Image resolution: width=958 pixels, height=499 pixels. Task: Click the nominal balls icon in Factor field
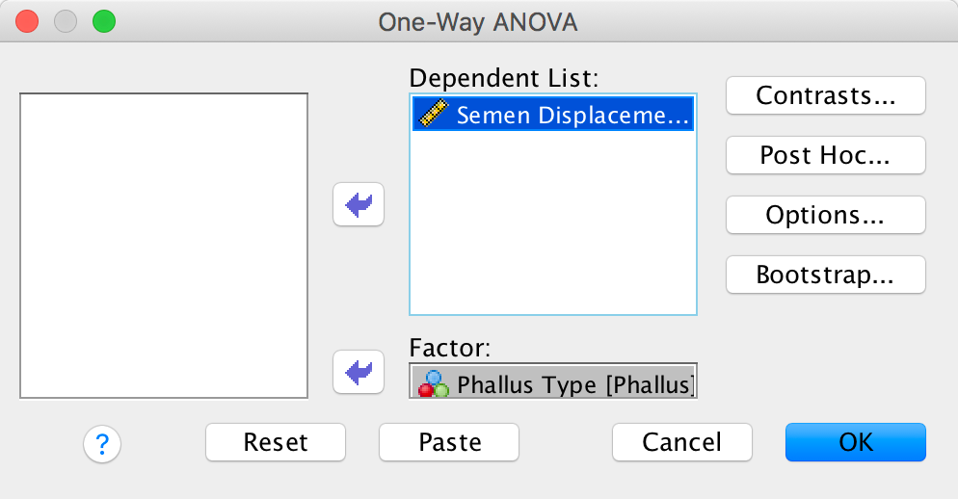click(432, 383)
